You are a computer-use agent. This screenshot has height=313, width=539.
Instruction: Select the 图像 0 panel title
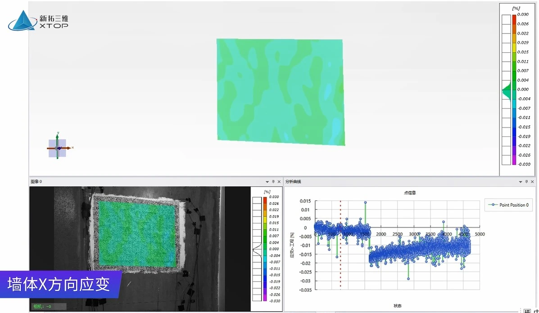tap(36, 181)
